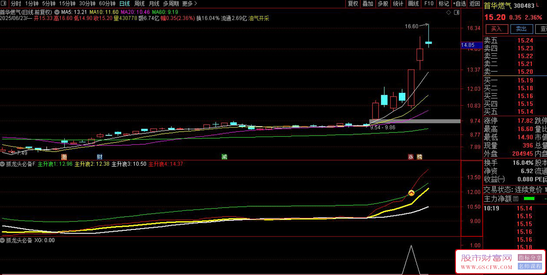Click the 返回 back button
This screenshot has height=275, width=547.
[475, 3]
